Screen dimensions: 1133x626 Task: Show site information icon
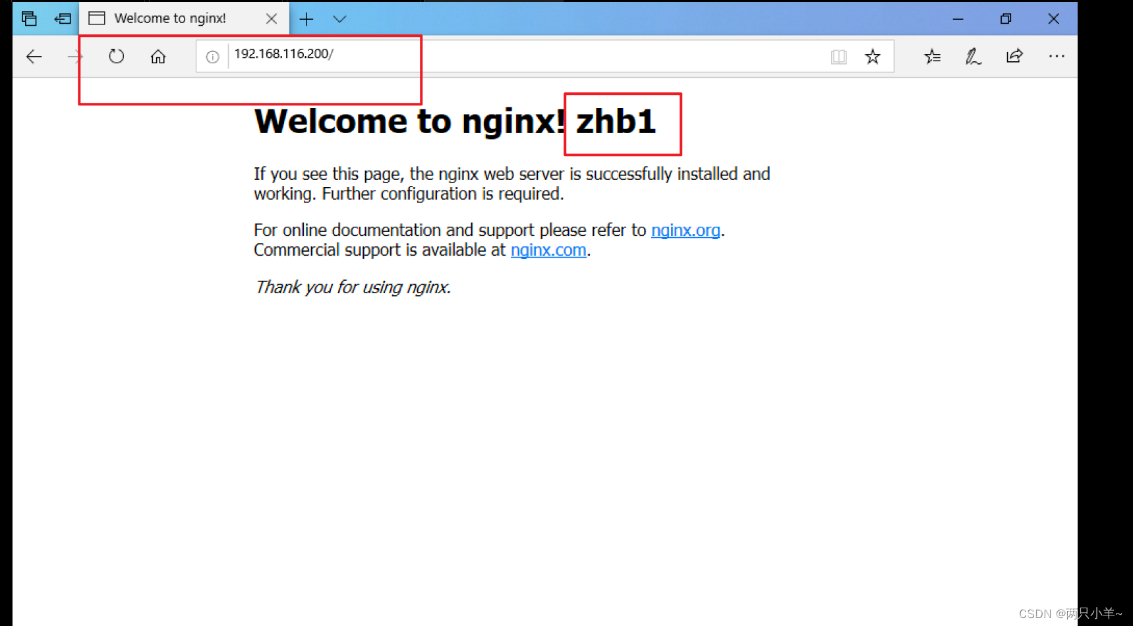[x=212, y=57]
